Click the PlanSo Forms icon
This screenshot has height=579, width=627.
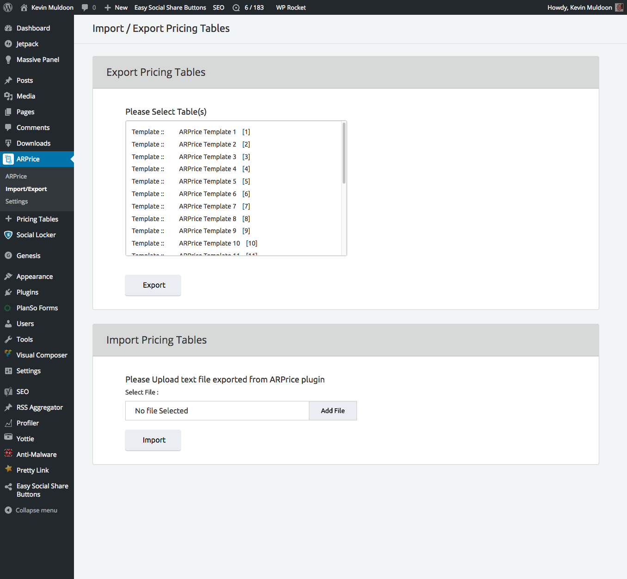[8, 308]
